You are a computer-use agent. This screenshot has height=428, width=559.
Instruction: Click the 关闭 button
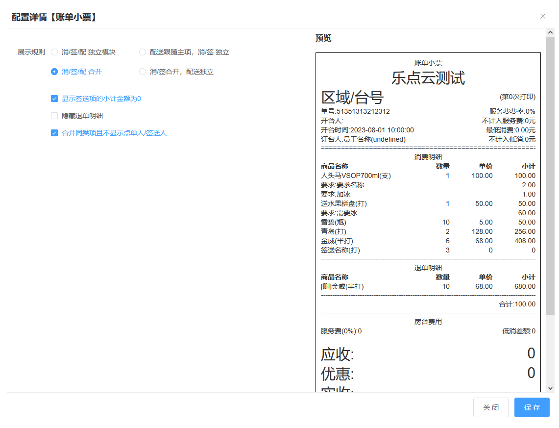click(490, 407)
